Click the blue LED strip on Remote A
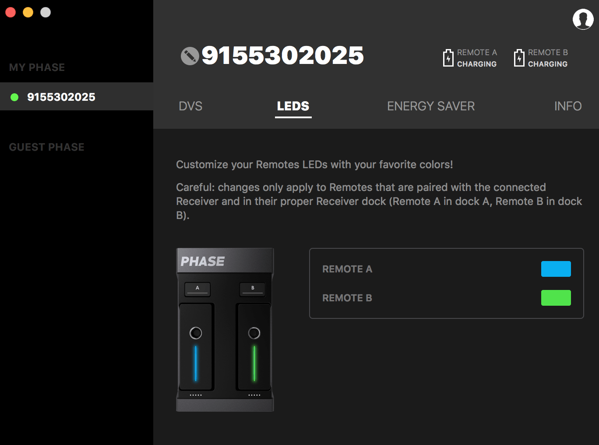 coord(196,363)
